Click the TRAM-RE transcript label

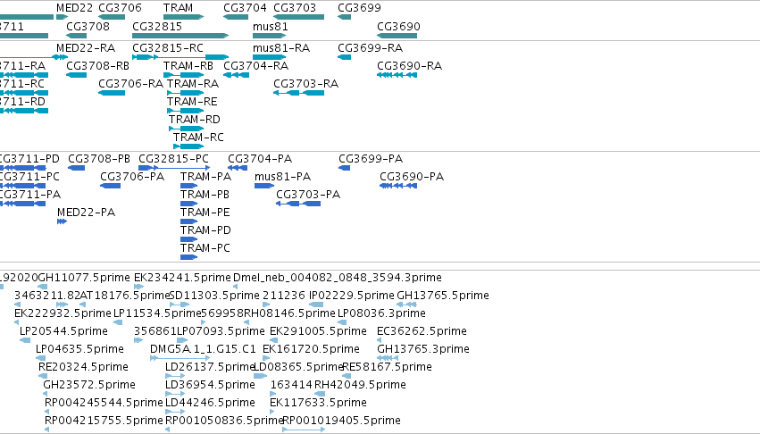click(192, 101)
